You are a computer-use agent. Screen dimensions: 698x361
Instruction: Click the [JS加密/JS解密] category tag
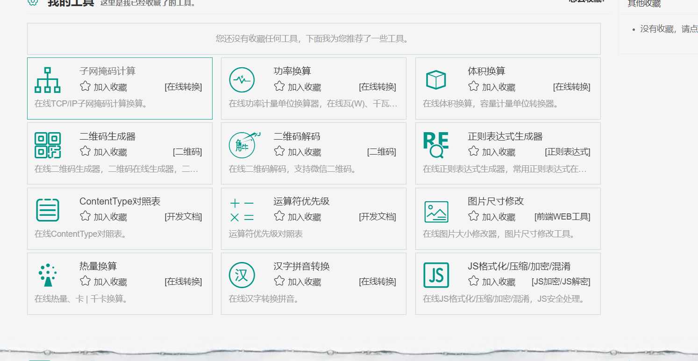pyautogui.click(x=561, y=282)
